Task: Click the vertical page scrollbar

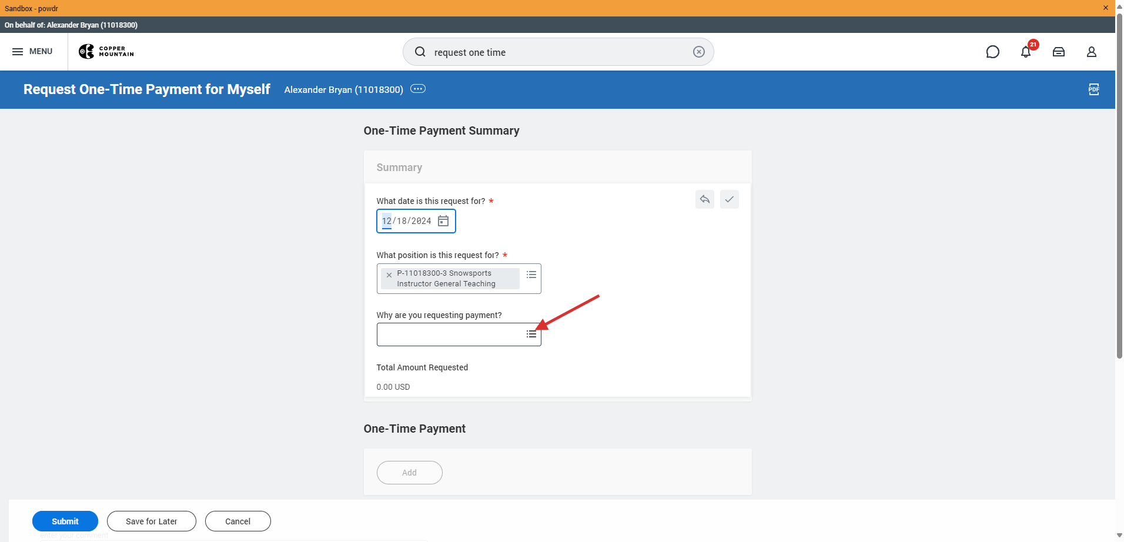Action: coord(1119,185)
